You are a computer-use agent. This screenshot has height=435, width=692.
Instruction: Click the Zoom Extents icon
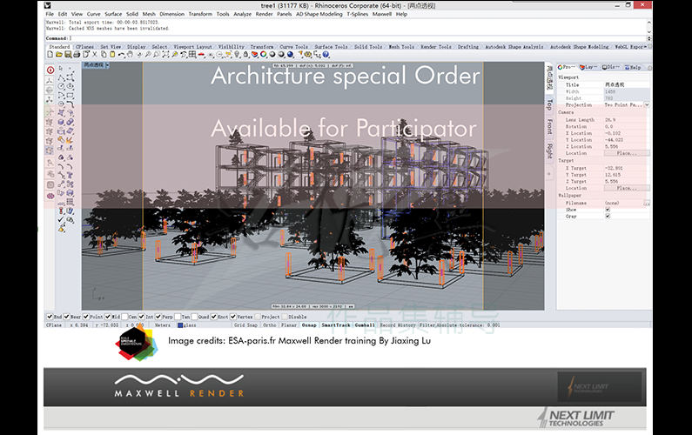(165, 54)
